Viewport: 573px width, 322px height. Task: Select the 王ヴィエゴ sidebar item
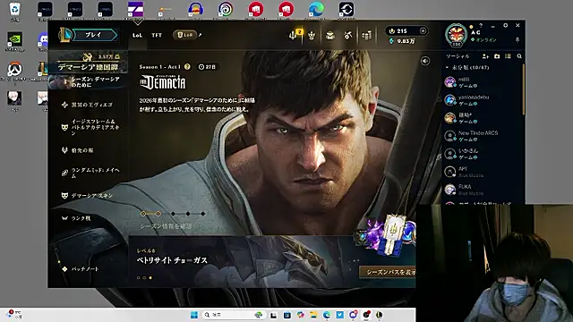click(x=88, y=105)
